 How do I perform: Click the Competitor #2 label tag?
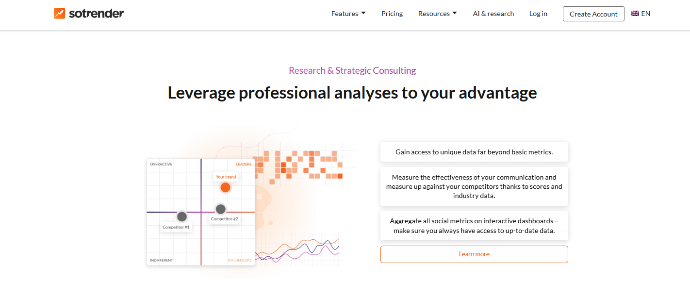point(225,219)
